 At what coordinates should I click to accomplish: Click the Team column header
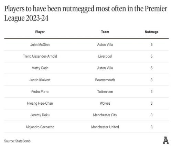point(105,32)
